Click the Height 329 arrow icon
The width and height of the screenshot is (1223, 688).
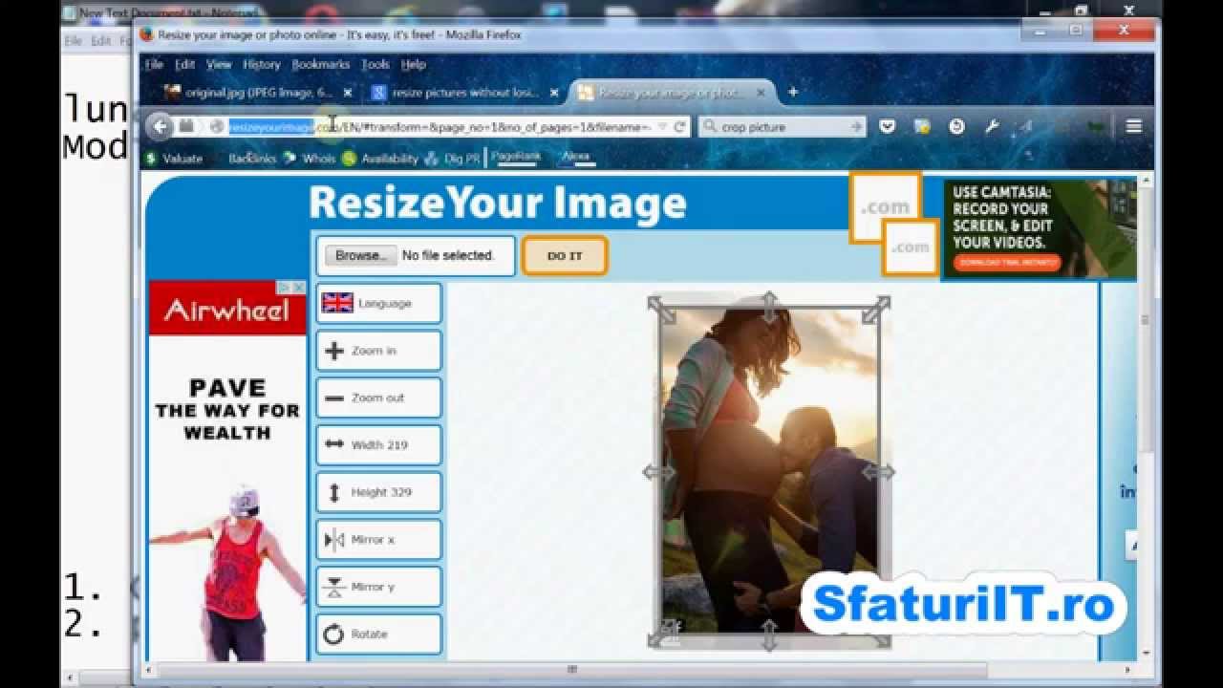334,492
